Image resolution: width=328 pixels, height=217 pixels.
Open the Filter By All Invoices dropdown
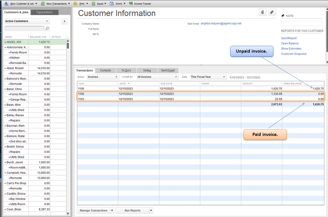click(x=158, y=77)
